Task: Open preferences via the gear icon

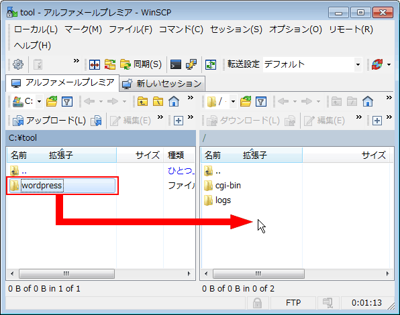Action: click(x=18, y=64)
